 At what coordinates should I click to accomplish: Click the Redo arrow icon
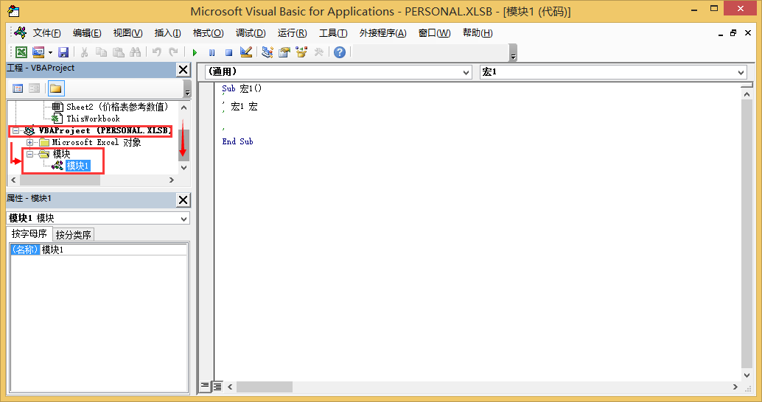pyautogui.click(x=173, y=52)
